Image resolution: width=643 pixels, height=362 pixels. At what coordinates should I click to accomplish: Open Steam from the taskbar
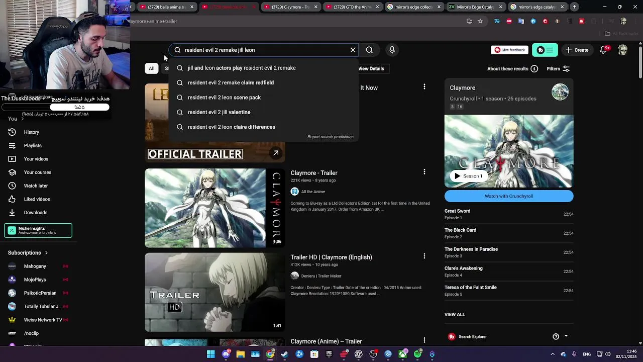285,354
